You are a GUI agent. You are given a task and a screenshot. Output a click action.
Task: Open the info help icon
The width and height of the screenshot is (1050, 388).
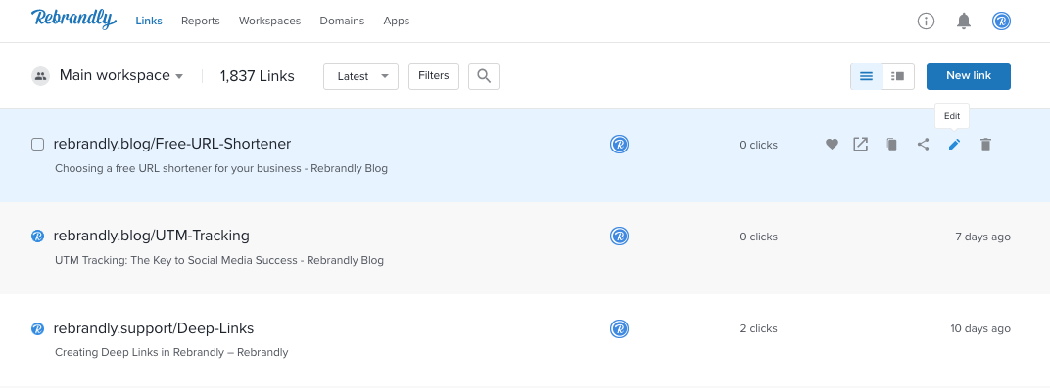tap(926, 22)
